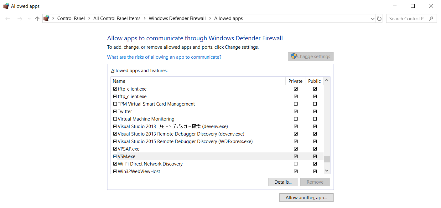Viewport: 441px width, 208px height.
Task: Toggle VPSAP.exe name checkbox
Action: click(x=115, y=149)
